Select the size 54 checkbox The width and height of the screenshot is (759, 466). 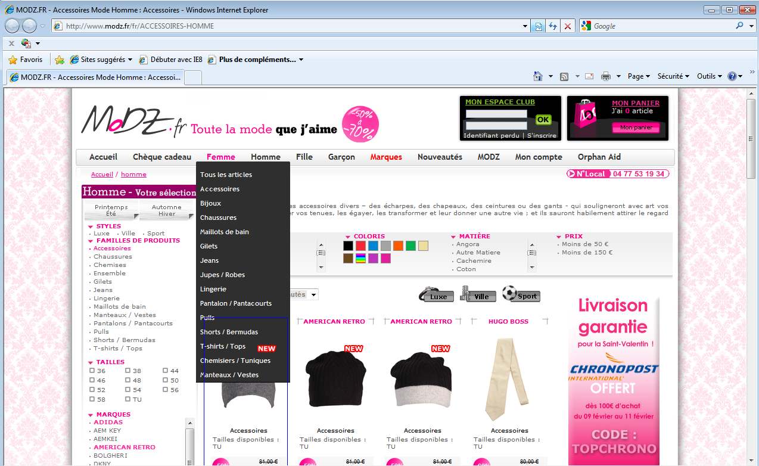(127, 390)
